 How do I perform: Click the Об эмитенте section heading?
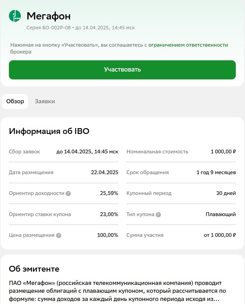[x=34, y=269]
